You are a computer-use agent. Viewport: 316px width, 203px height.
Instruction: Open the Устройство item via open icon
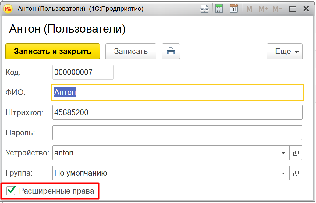point(296,153)
